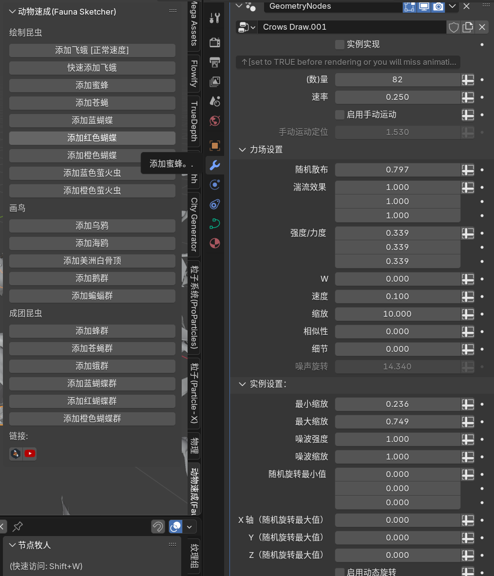This screenshot has width=494, height=576.
Task: Toggle the snap magnet icon
Action: (158, 527)
